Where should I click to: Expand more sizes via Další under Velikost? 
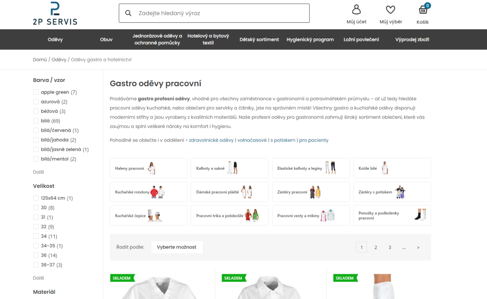(x=39, y=278)
